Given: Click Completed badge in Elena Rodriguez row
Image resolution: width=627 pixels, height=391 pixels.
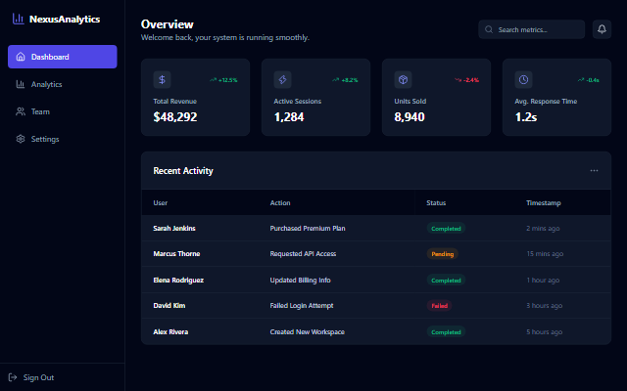Looking at the screenshot, I should [446, 281].
